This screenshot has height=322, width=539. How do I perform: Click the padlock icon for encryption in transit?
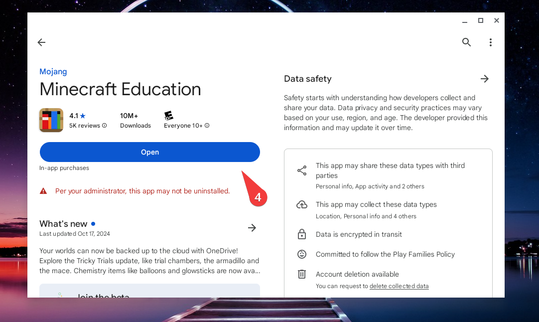coord(302,234)
